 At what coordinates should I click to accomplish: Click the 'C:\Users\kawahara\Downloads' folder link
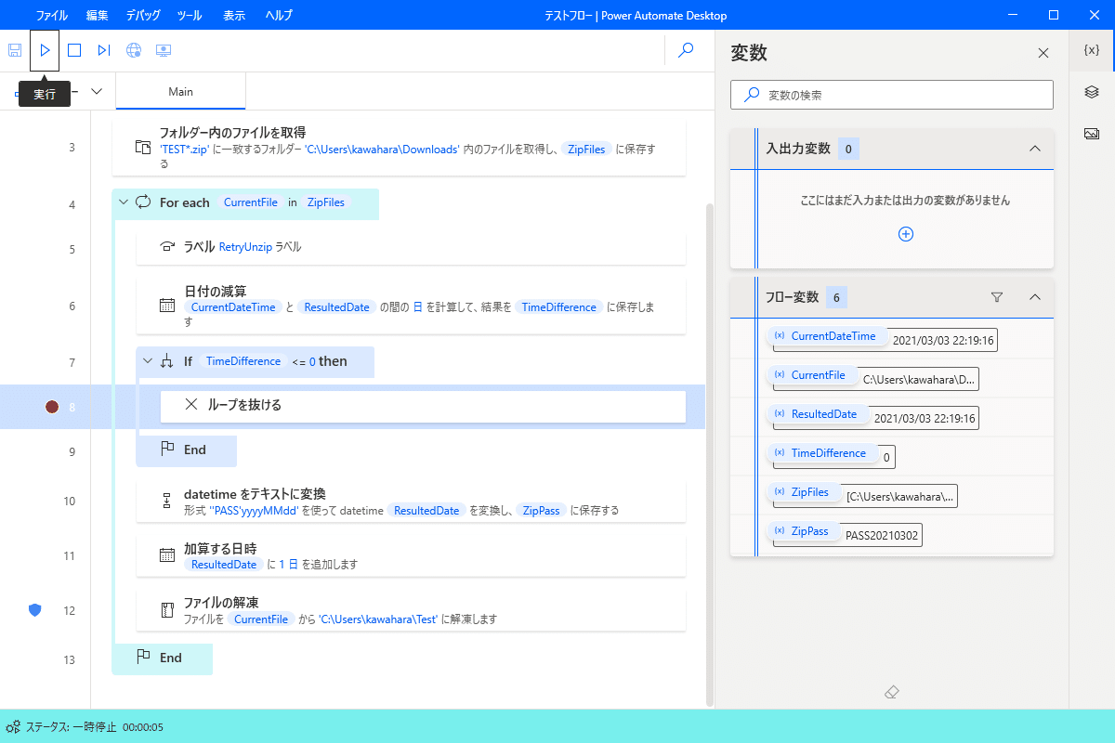[x=382, y=150]
